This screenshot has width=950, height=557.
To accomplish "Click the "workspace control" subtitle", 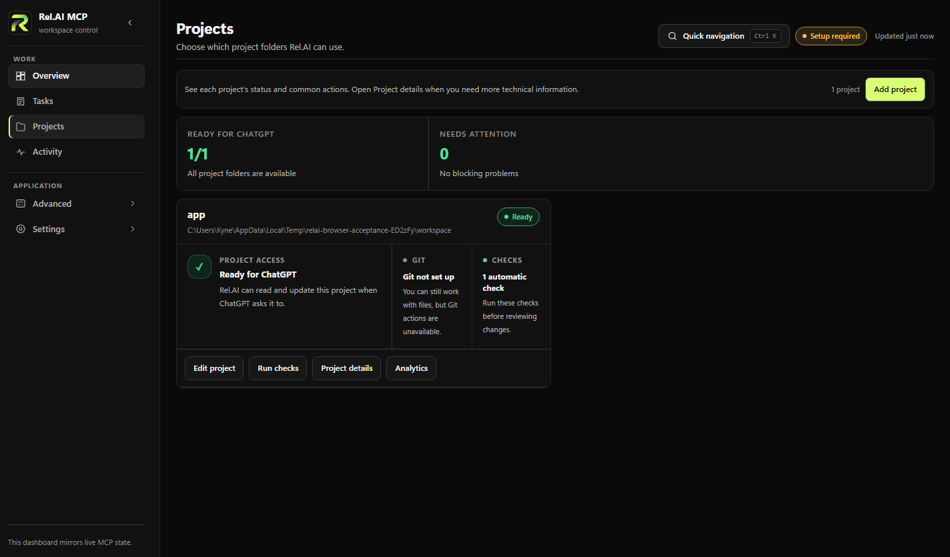I will 68,30.
